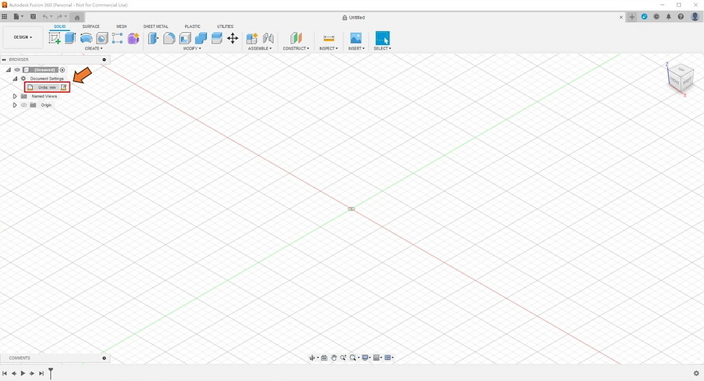Click the Undo arrow

(x=45, y=17)
